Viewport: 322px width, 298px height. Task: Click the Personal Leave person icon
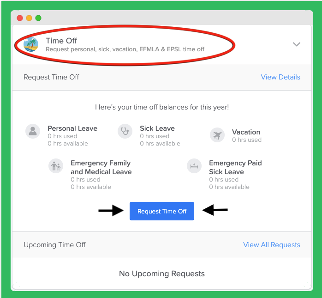point(33,131)
